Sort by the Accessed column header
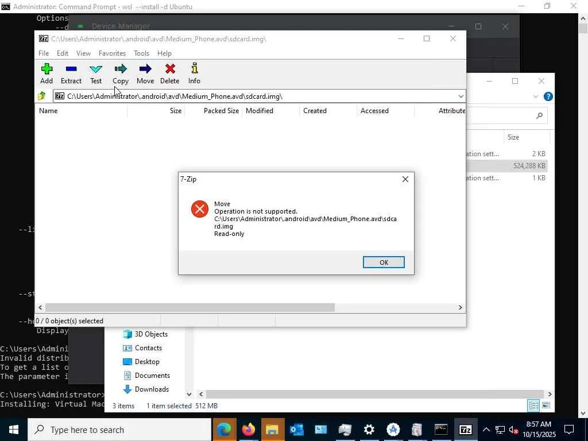The height and width of the screenshot is (441, 588). (385, 111)
